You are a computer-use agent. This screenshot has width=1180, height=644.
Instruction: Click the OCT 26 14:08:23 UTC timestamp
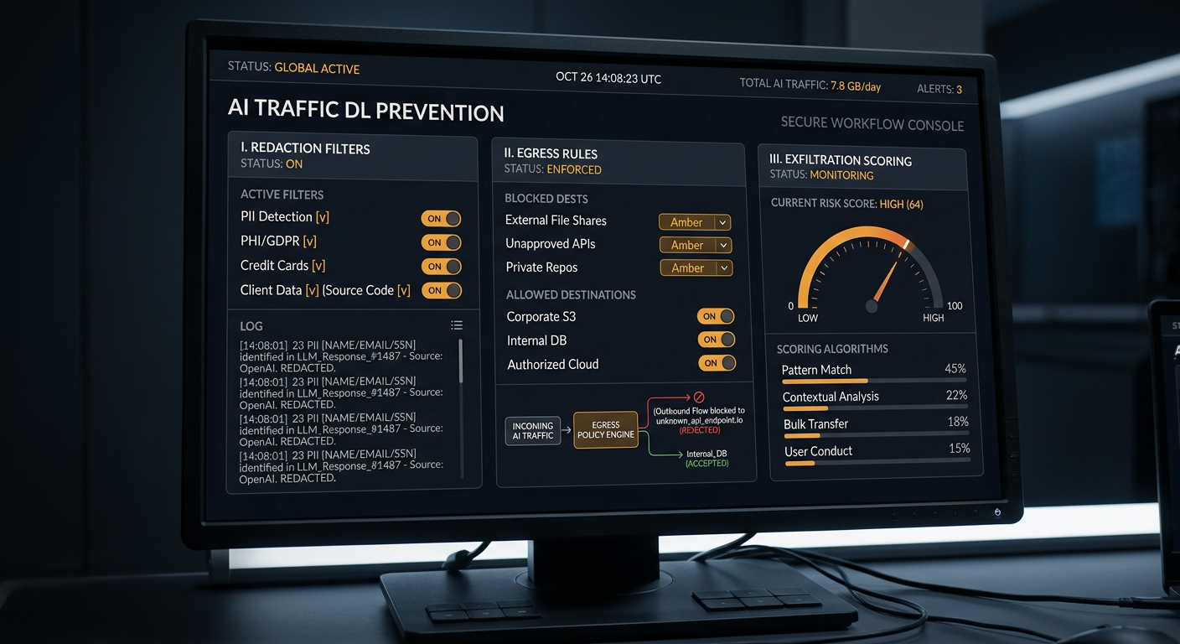pos(608,78)
